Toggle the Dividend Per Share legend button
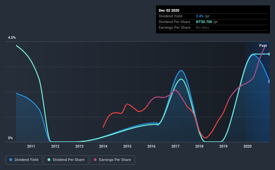The image size is (275, 170). click(x=66, y=160)
